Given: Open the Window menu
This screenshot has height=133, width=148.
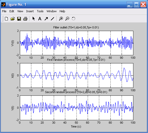Looking at the screenshot, I should pos(51,11).
